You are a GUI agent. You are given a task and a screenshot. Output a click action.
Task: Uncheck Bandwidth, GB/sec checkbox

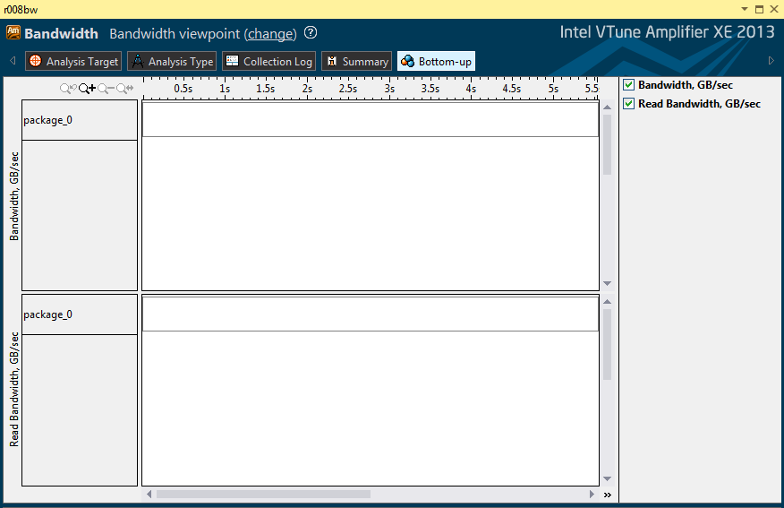(x=628, y=84)
